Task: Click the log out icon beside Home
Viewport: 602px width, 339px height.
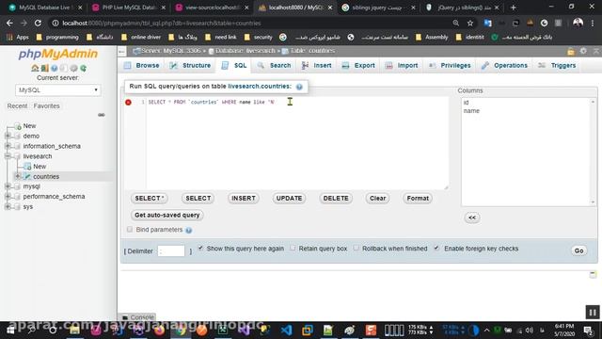Action: 44,68
